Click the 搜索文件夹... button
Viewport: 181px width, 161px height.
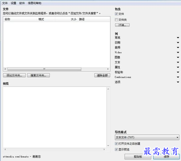[x=38, y=75]
